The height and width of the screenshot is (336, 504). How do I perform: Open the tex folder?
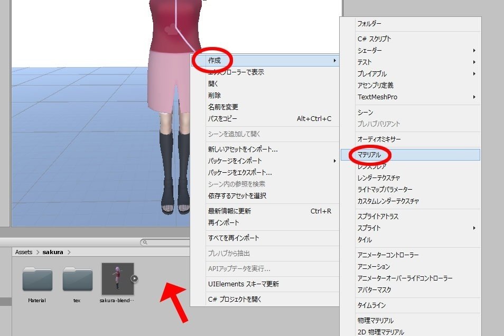click(78, 279)
